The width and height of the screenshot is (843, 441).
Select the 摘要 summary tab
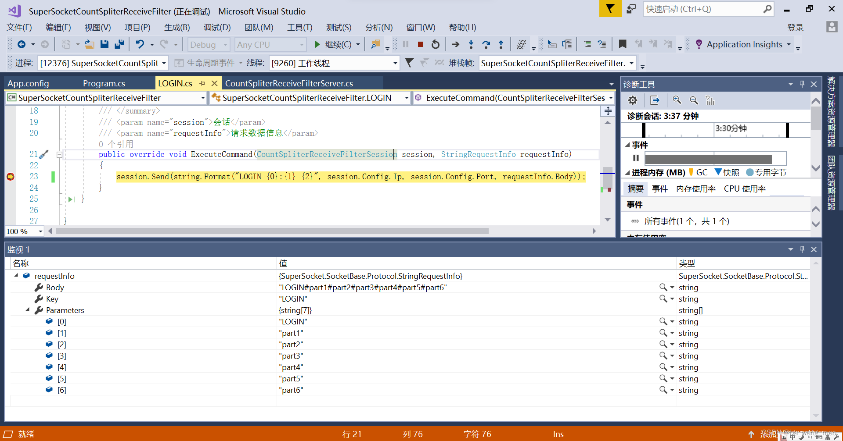point(635,188)
